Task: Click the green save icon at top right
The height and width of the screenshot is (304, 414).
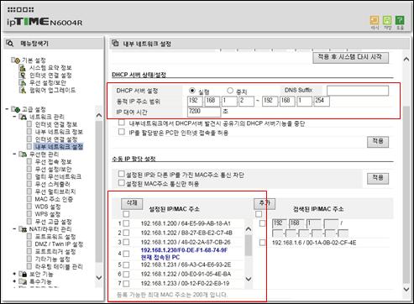Action: click(x=387, y=20)
